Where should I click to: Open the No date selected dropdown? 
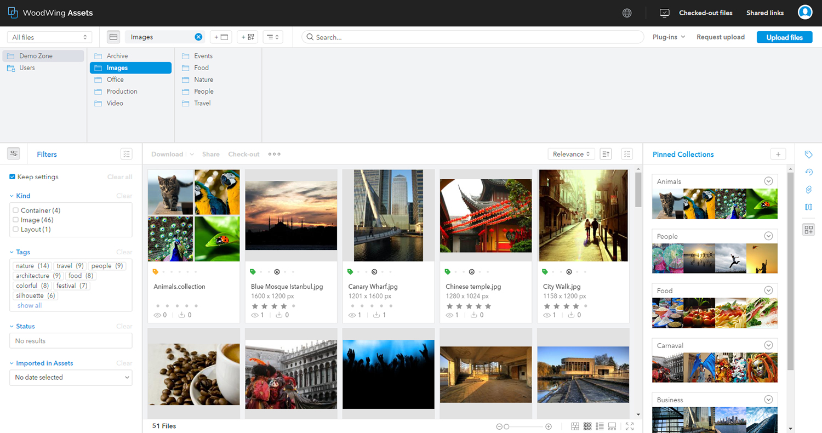tap(71, 377)
